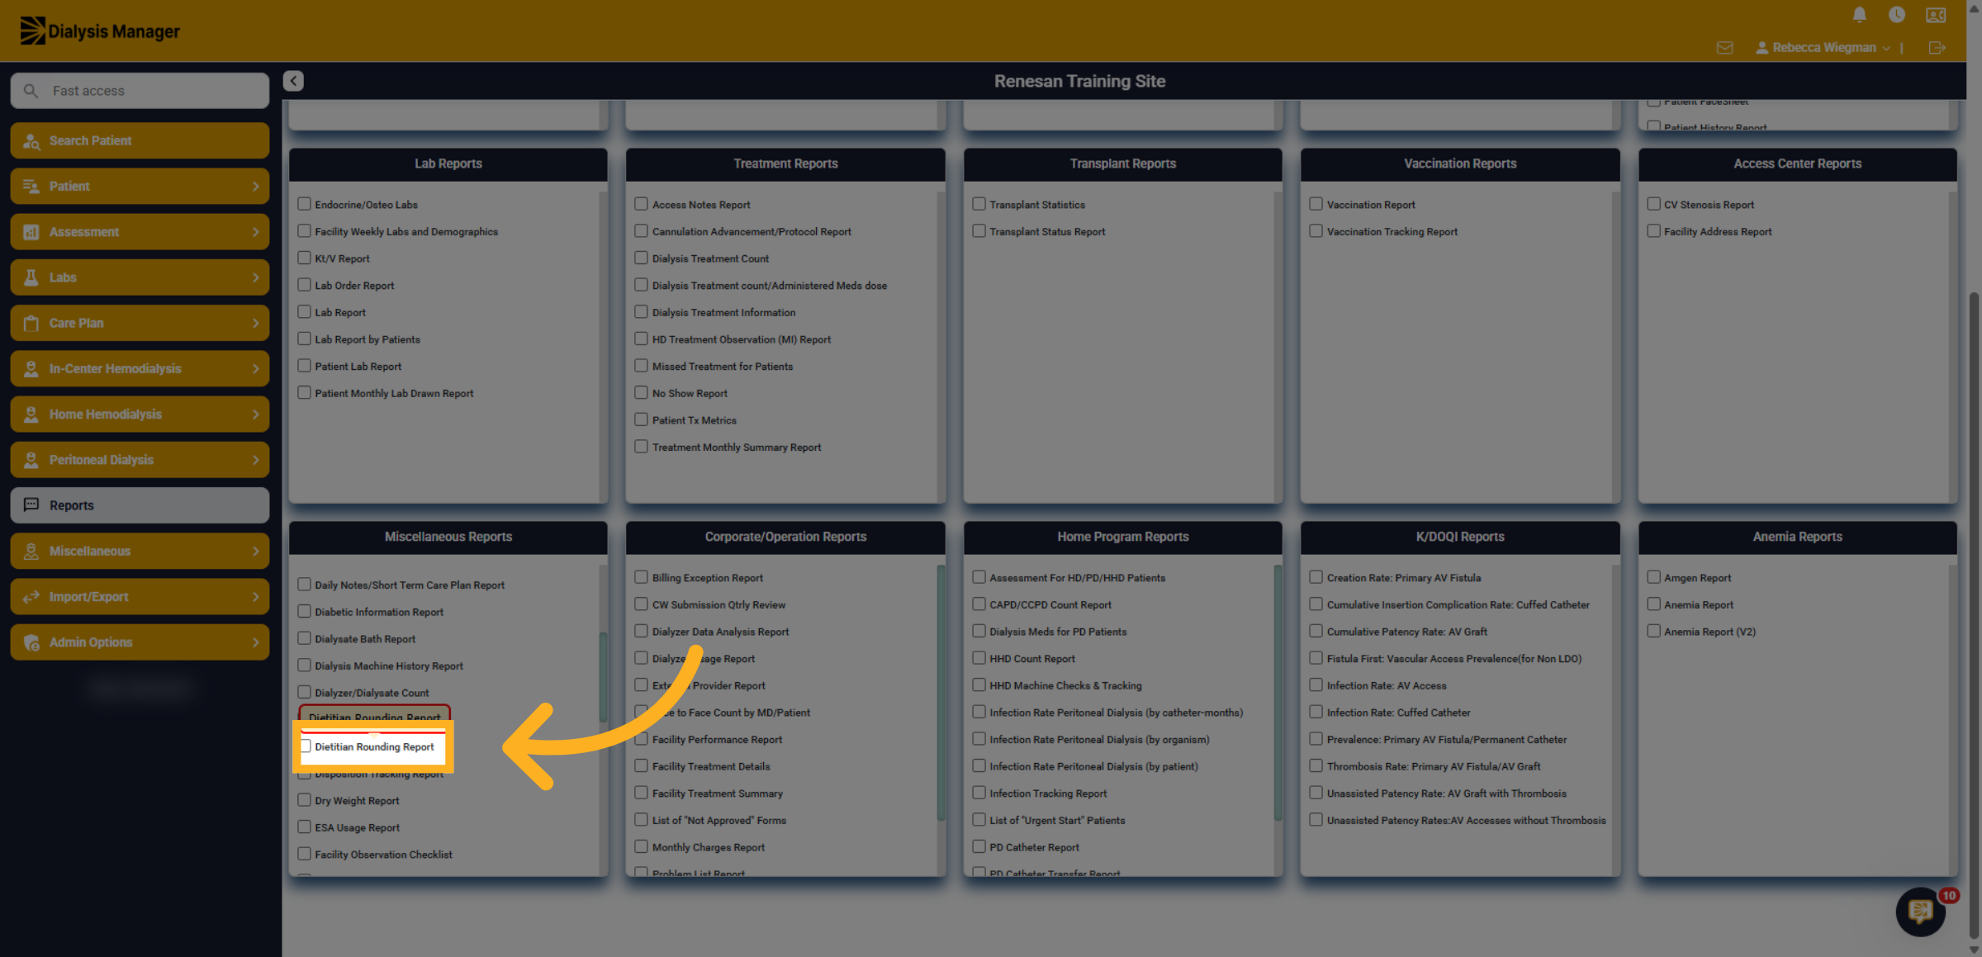Click the clock icon in header
The height and width of the screenshot is (957, 1982).
[x=1897, y=15]
